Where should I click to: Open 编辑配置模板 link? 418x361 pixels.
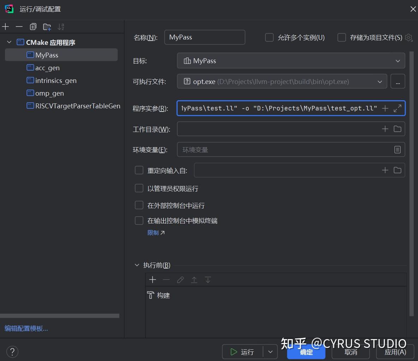point(26,328)
